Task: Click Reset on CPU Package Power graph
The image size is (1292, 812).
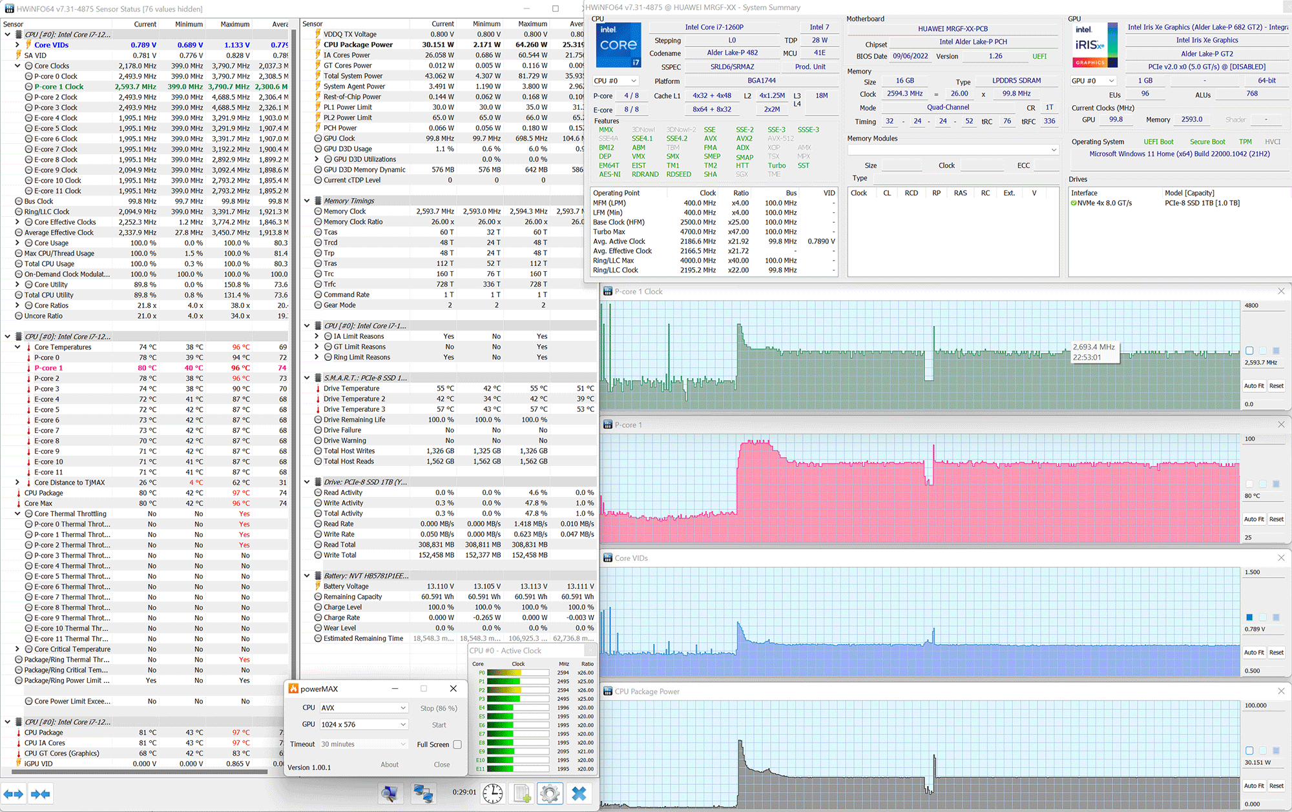Action: pos(1276,786)
